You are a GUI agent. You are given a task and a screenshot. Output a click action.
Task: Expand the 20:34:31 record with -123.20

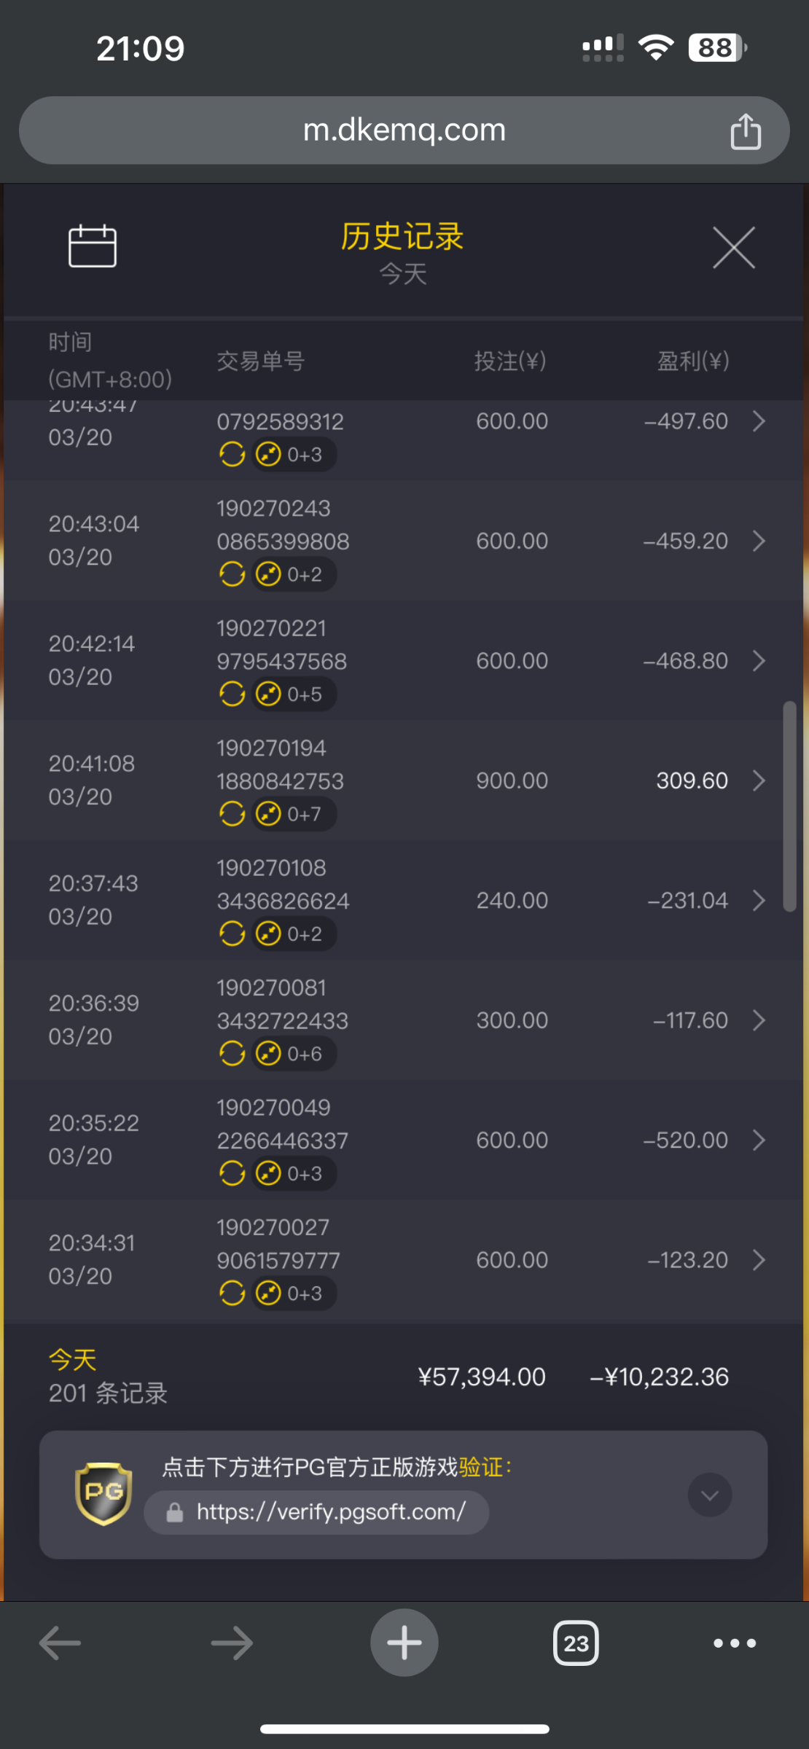pyautogui.click(x=759, y=1259)
